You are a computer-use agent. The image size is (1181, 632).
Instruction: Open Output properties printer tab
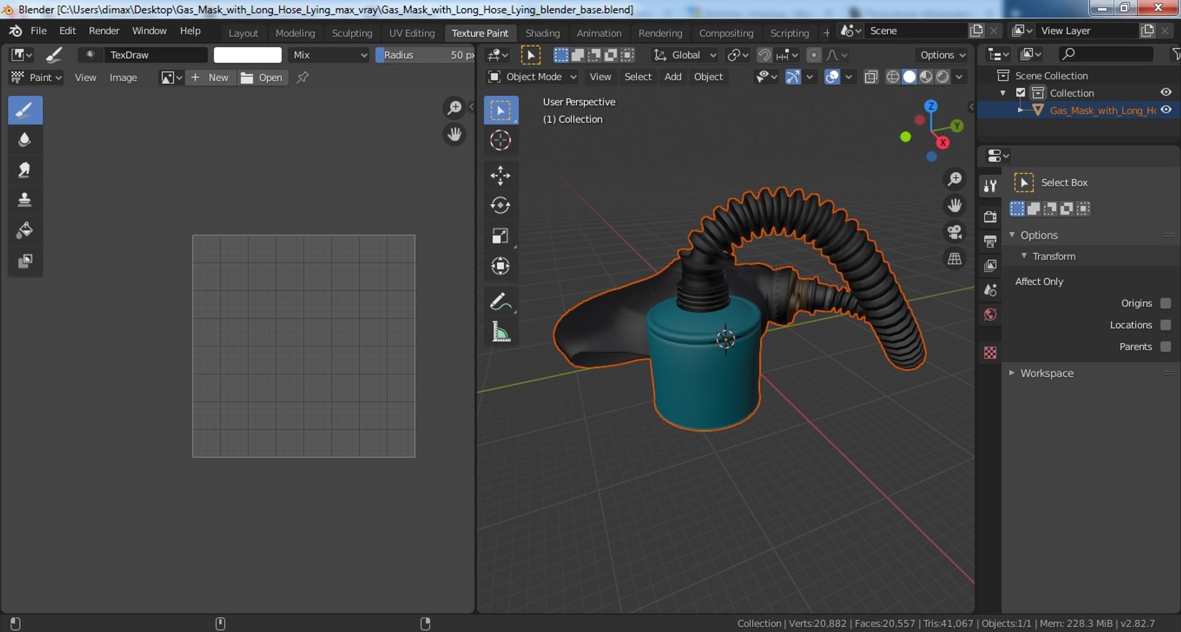[990, 241]
